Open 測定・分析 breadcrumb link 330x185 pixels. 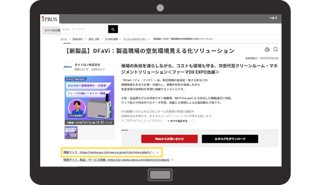pos(94,39)
